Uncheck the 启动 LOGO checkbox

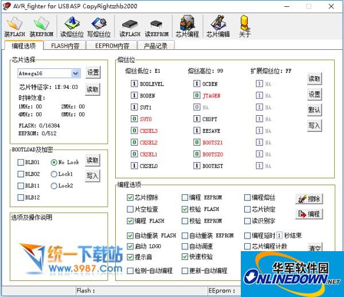point(130,246)
